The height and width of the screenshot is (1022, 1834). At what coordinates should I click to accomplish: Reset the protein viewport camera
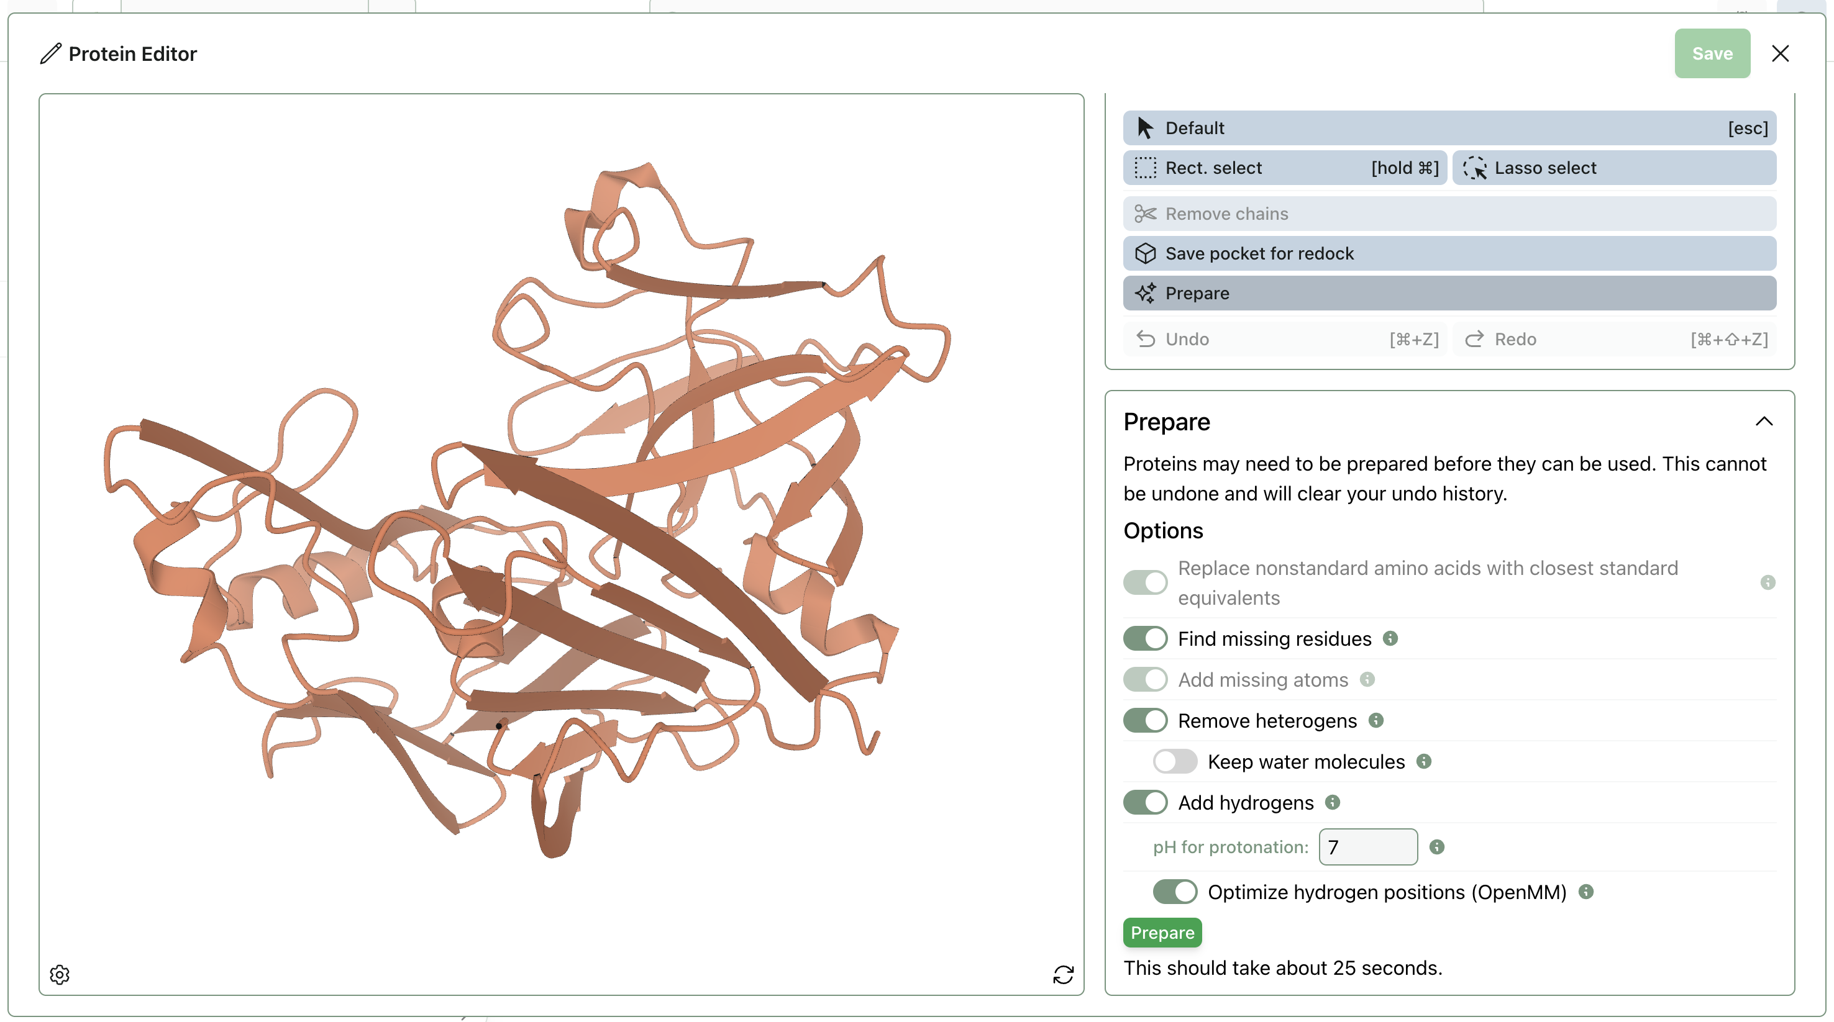tap(1062, 974)
